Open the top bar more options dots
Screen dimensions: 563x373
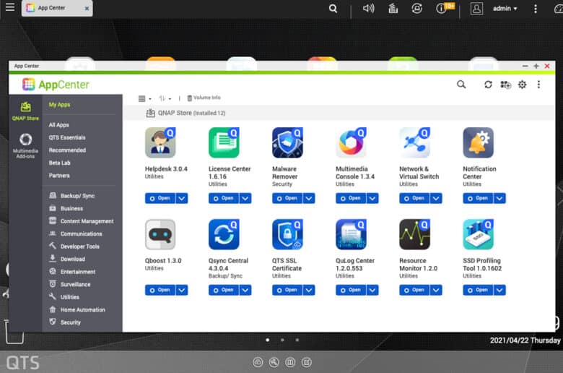click(x=536, y=8)
